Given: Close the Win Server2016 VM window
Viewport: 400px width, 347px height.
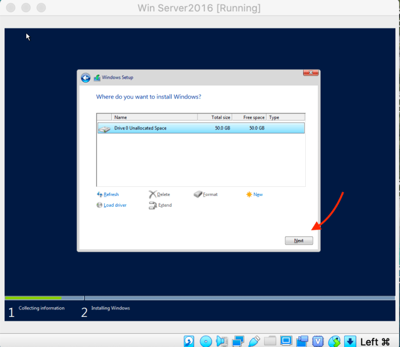Looking at the screenshot, I should pyautogui.click(x=11, y=7).
